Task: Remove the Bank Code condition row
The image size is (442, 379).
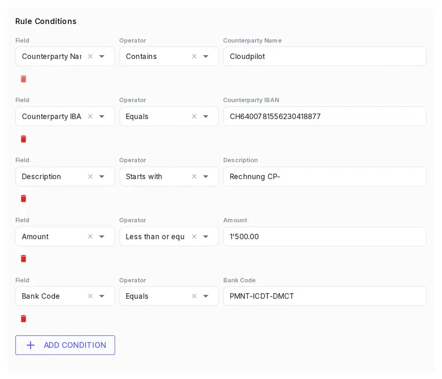Action: pyautogui.click(x=23, y=318)
